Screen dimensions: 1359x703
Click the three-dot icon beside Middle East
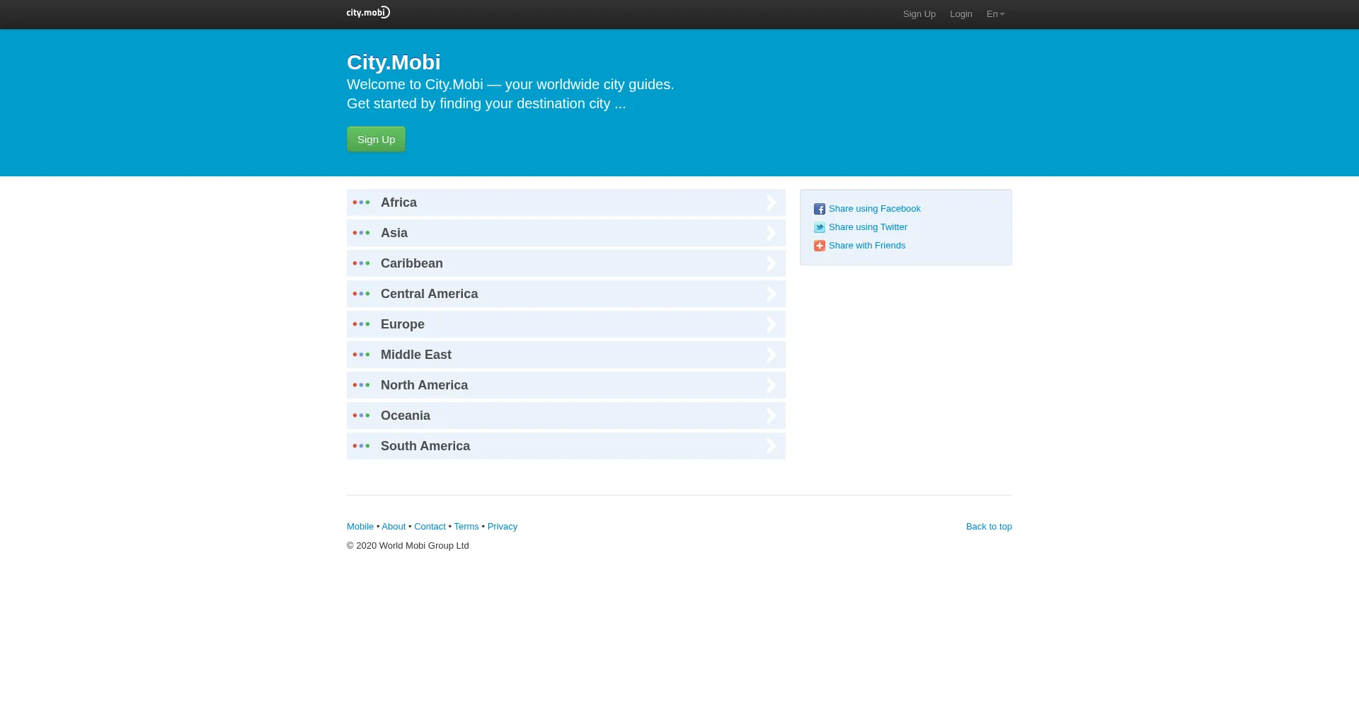point(361,355)
